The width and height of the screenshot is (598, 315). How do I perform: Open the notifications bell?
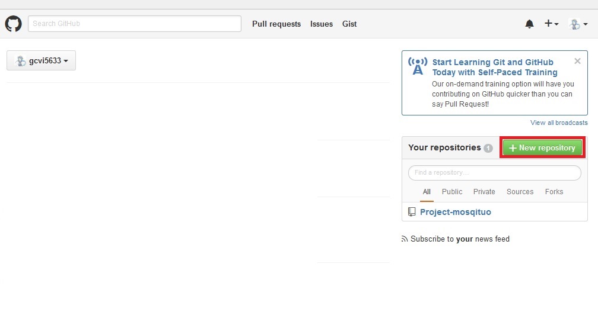click(529, 24)
